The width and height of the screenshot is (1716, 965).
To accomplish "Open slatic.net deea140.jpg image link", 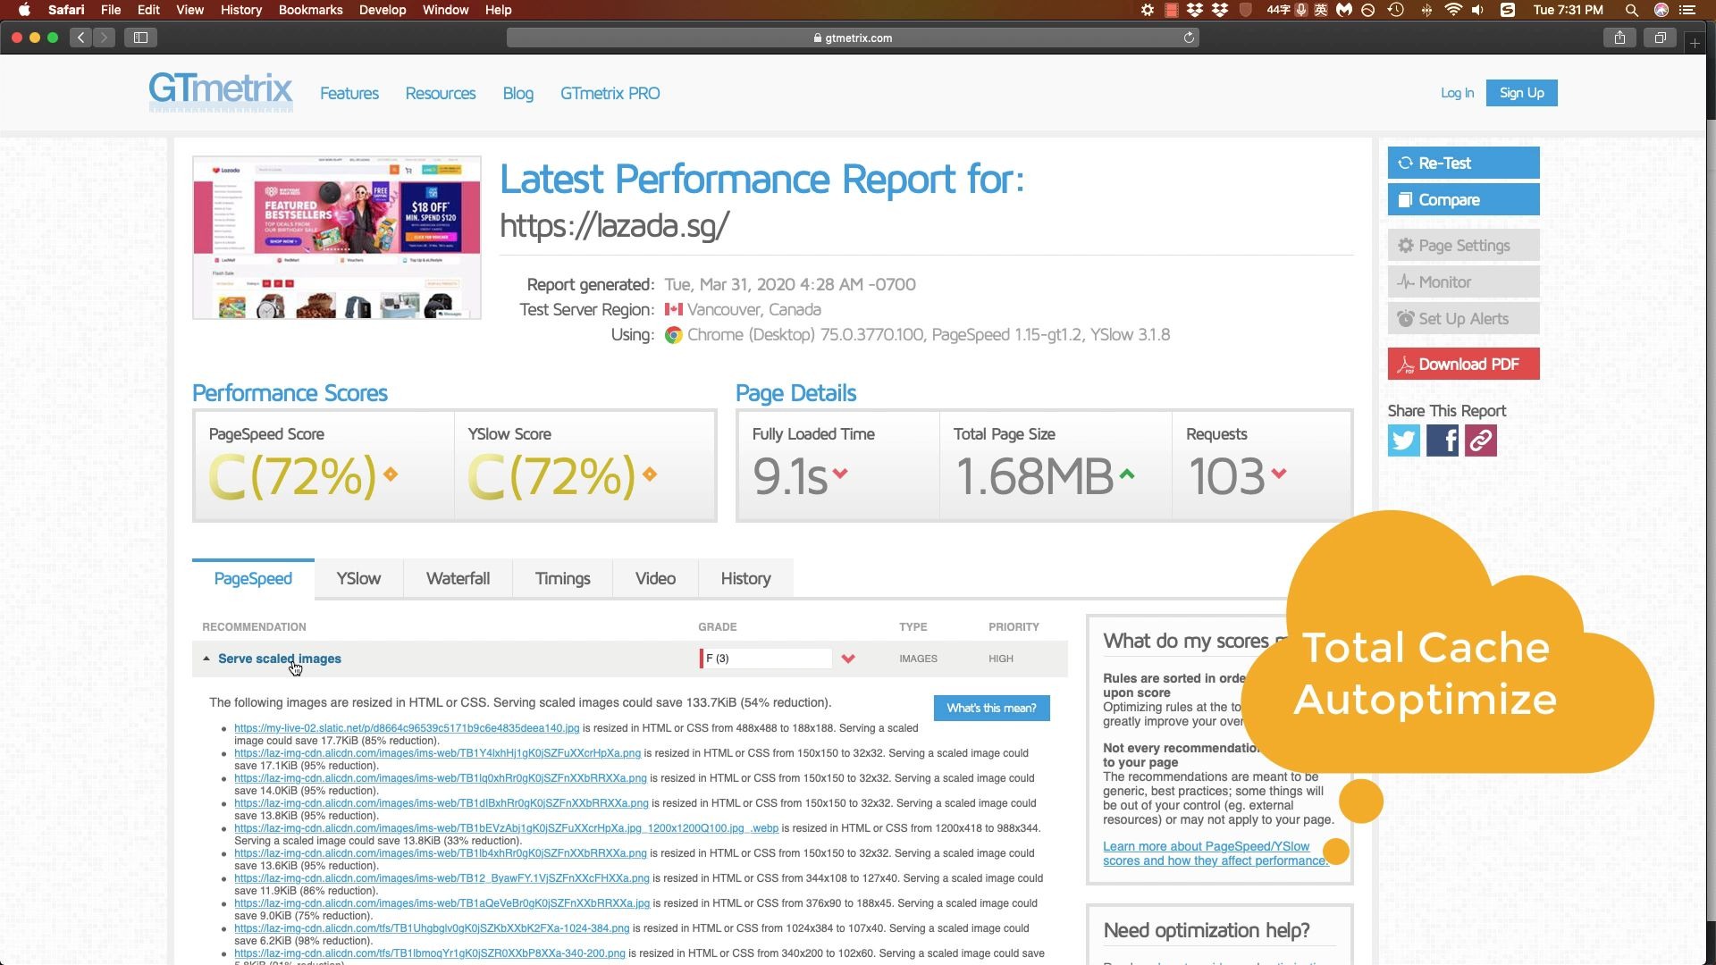I will 407,728.
